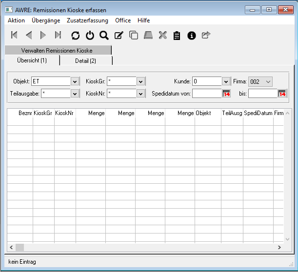Image resolution: width=298 pixels, height=272 pixels.
Task: Go to next record arrow
Action: tap(43, 35)
